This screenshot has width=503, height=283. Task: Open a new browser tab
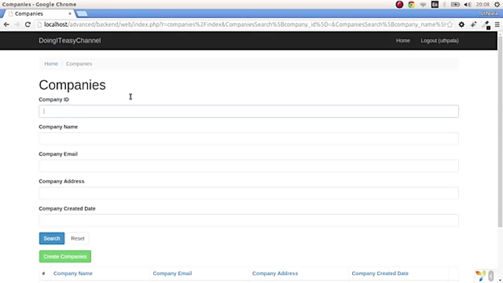(82, 13)
